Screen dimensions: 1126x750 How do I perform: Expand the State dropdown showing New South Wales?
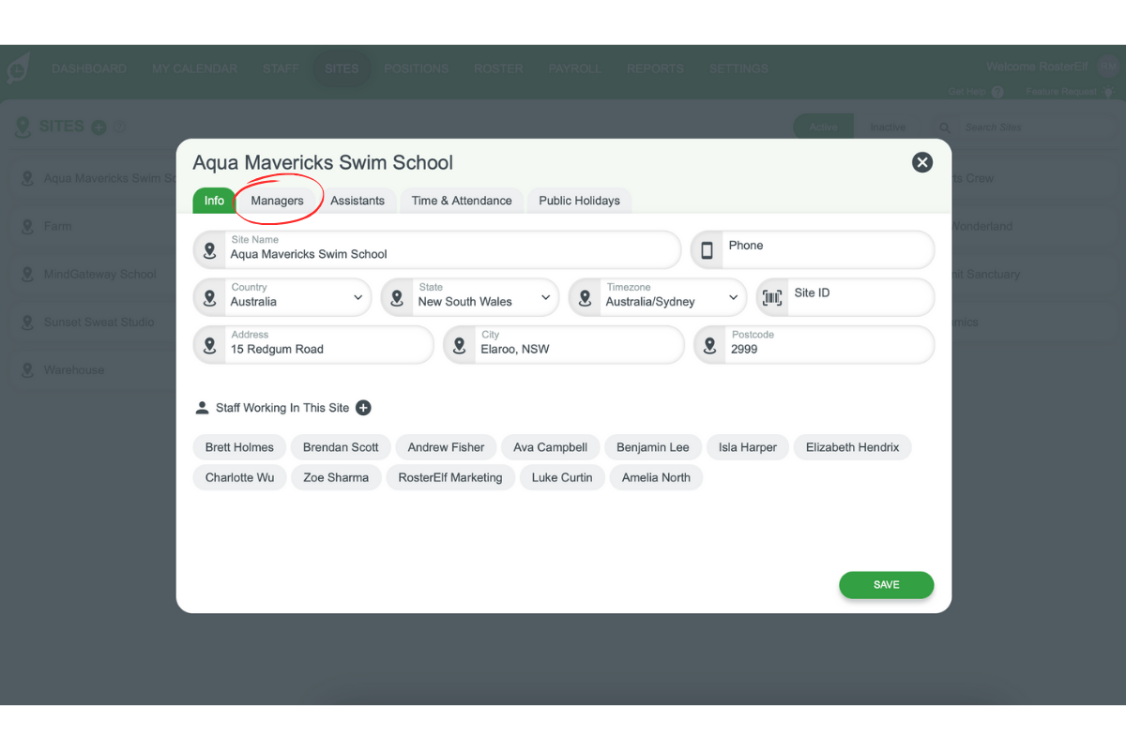coord(545,296)
